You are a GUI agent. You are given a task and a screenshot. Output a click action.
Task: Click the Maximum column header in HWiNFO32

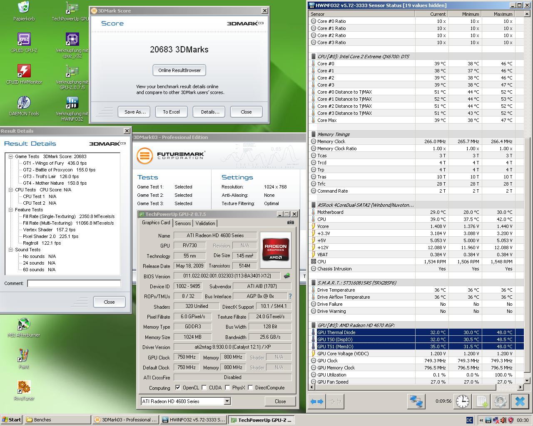point(498,14)
